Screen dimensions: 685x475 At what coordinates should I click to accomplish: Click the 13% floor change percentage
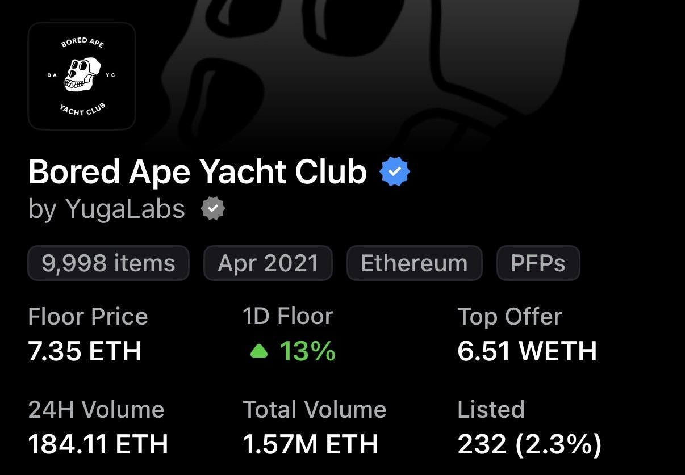tap(307, 352)
